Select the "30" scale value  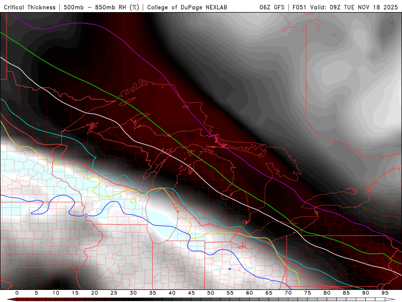[133, 293]
